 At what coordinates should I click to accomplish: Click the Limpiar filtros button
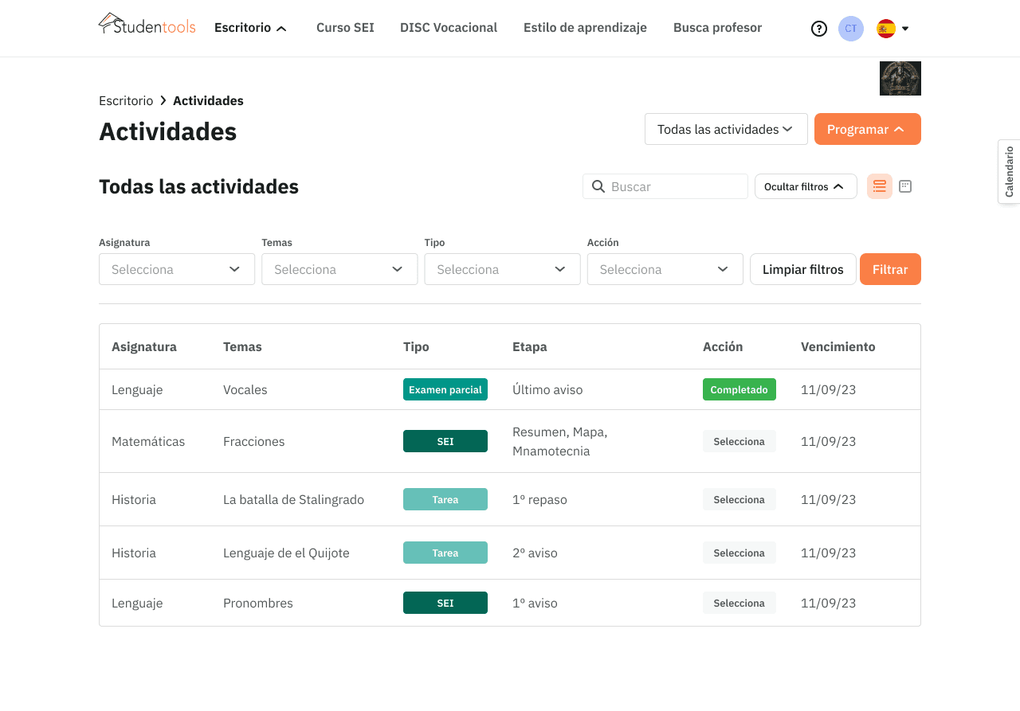pyautogui.click(x=802, y=269)
